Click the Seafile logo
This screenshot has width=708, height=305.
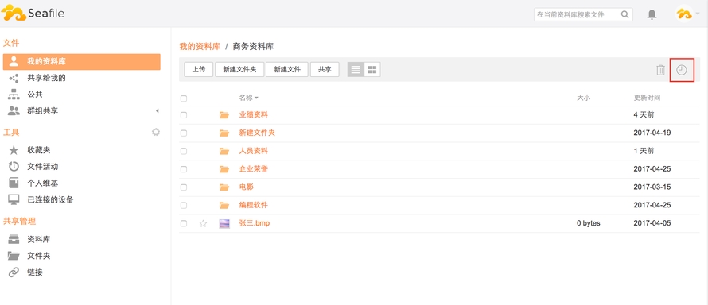(x=33, y=13)
